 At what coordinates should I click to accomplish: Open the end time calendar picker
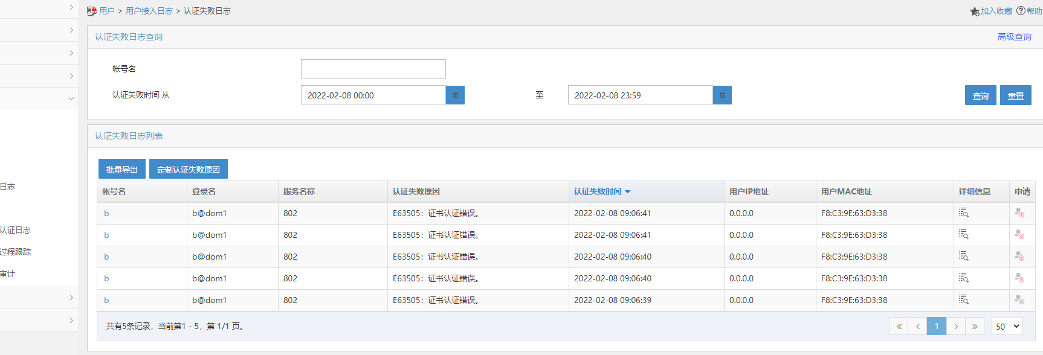pyautogui.click(x=722, y=95)
